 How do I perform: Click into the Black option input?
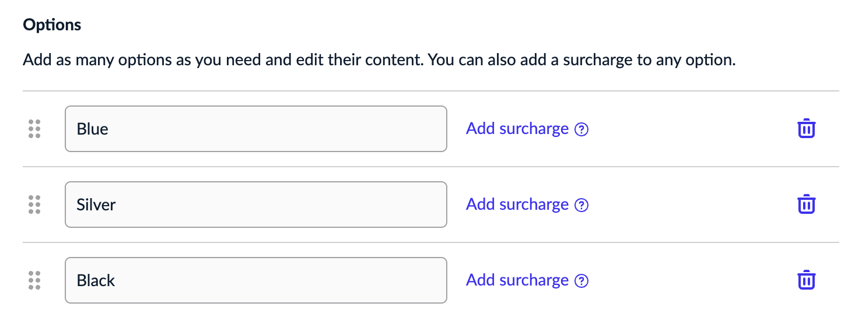[255, 280]
